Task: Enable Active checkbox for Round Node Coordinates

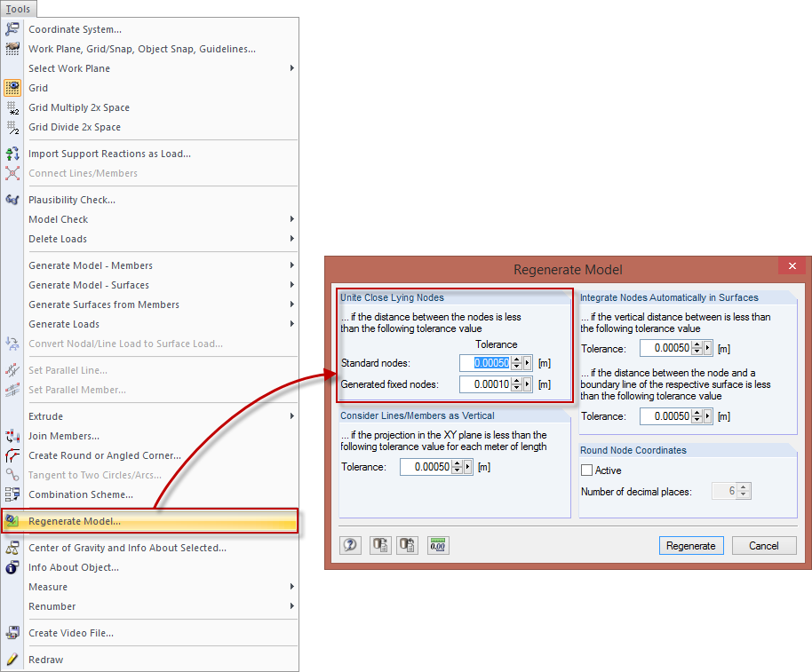Action: point(586,470)
